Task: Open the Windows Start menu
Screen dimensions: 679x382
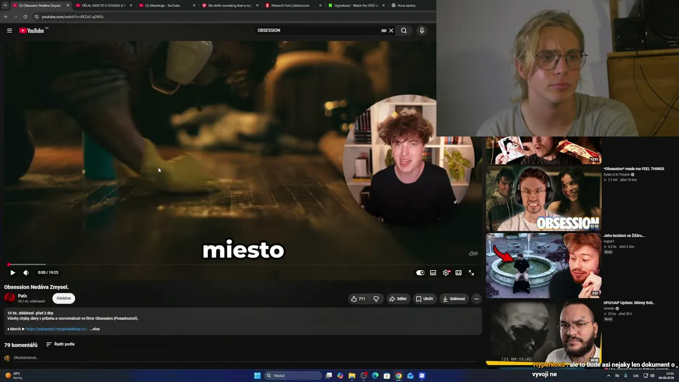Action: (257, 376)
